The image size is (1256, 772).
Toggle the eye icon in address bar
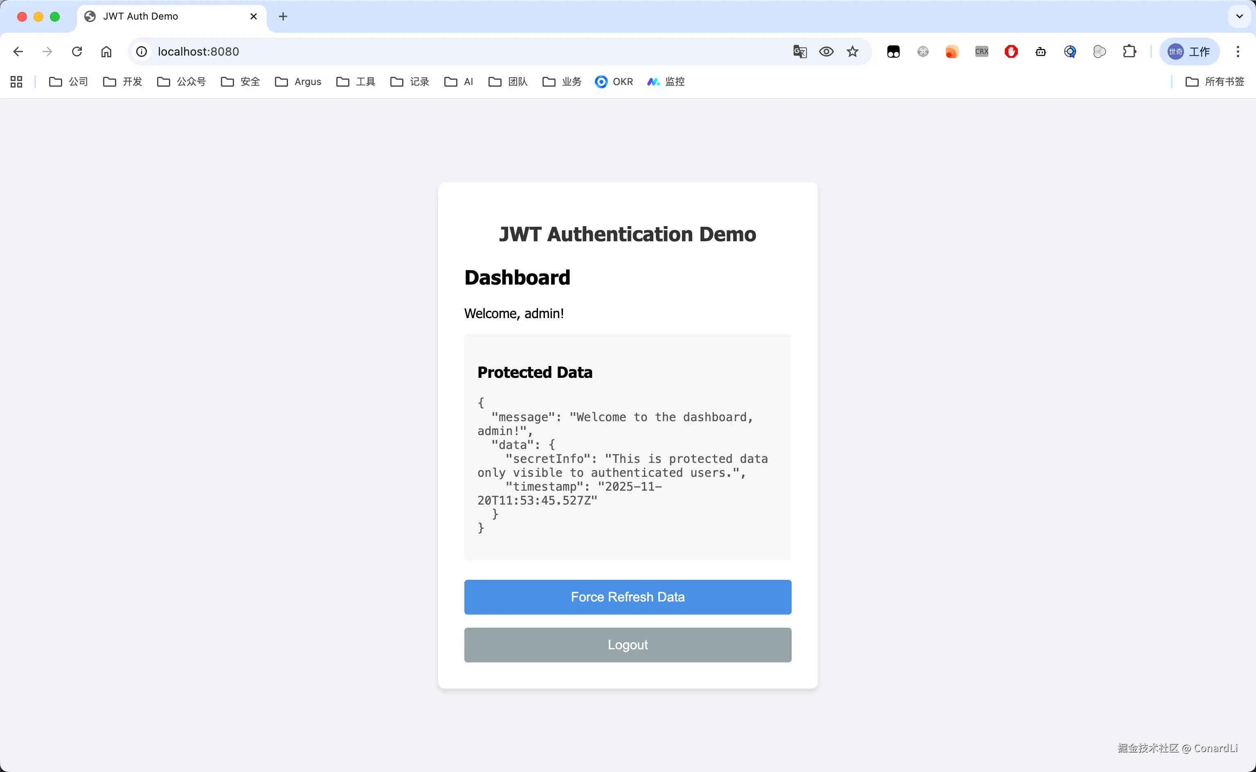826,52
